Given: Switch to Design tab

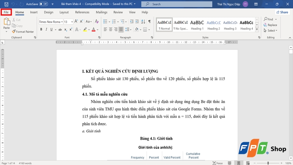Looking at the screenshot, I should point(49,12).
